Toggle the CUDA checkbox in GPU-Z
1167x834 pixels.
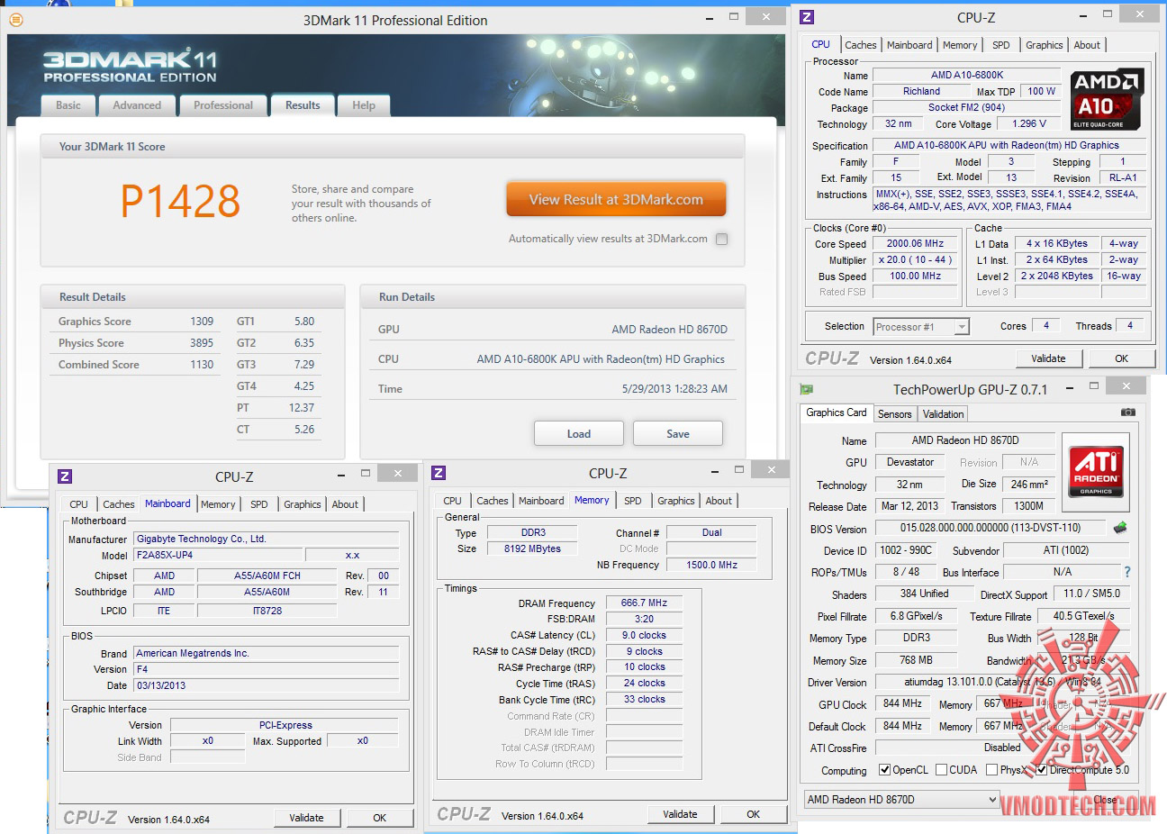click(941, 770)
